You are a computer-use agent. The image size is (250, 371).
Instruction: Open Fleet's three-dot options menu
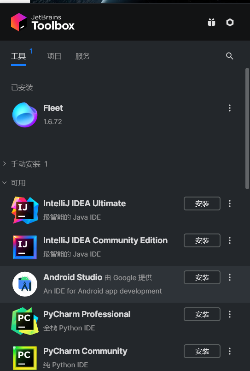click(230, 108)
